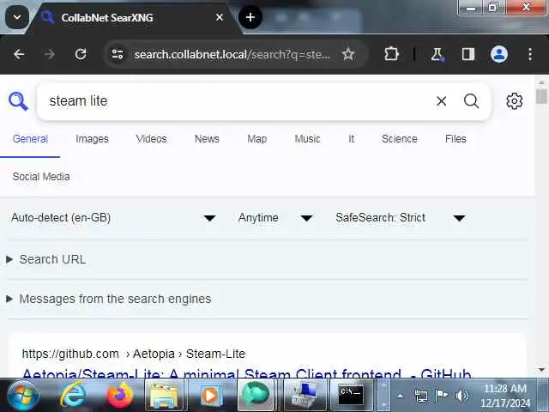Go back to the previous page

click(x=19, y=54)
